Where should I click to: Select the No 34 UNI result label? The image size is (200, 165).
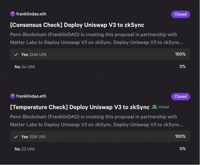click(x=25, y=67)
